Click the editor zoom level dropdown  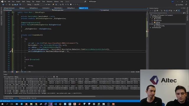(x=6, y=72)
